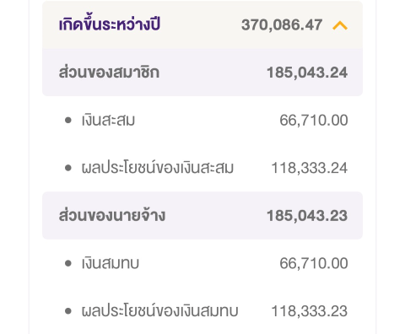Click the bullet beside ผลประโยชน์ของเงินสมทบ
405x334 pixels.
pyautogui.click(x=68, y=311)
